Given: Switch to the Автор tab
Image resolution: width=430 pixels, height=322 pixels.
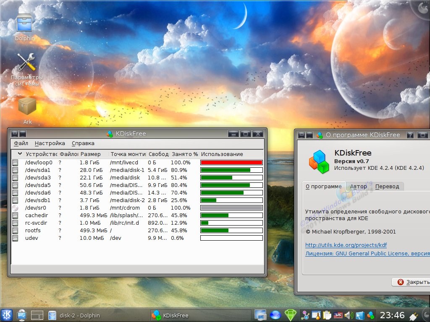Looking at the screenshot, I should tap(358, 187).
